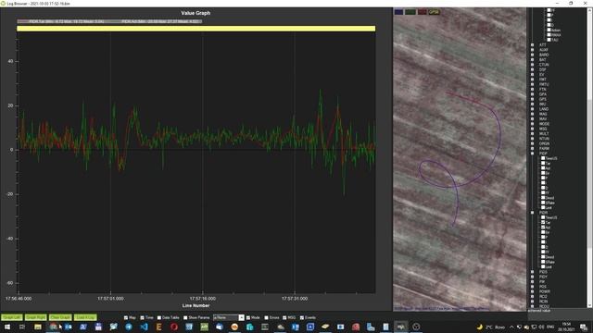Open Task View on the taskbar
This screenshot has height=333, width=593.
22,327
